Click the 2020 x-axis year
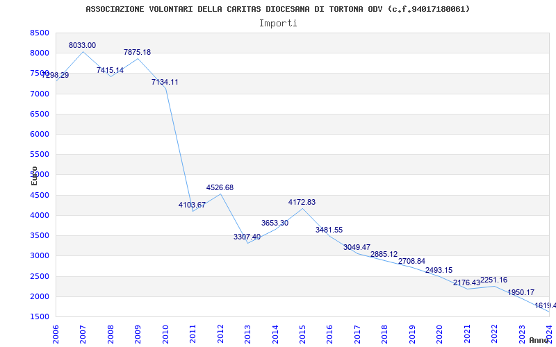The height and width of the screenshot is (347, 556). (440, 335)
